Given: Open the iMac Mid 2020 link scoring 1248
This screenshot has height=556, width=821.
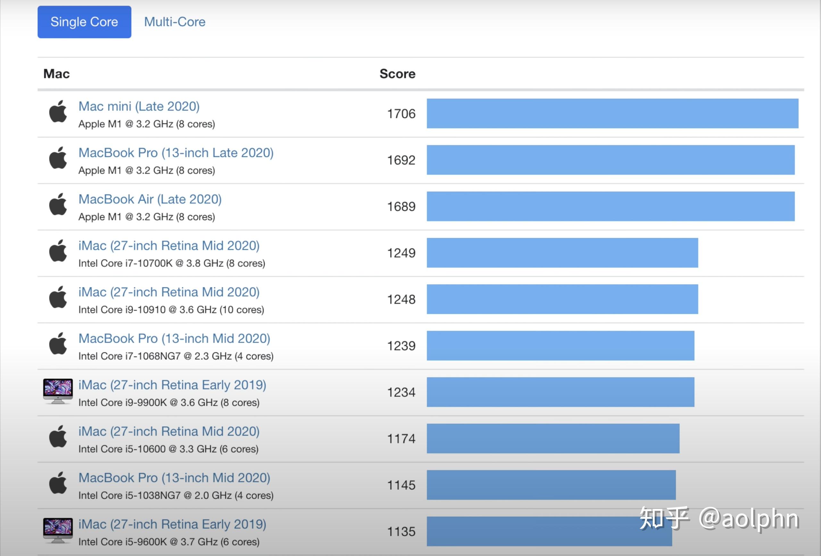Looking at the screenshot, I should 169,292.
